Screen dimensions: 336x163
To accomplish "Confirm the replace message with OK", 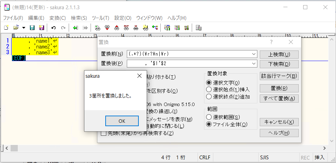I will (122, 121).
